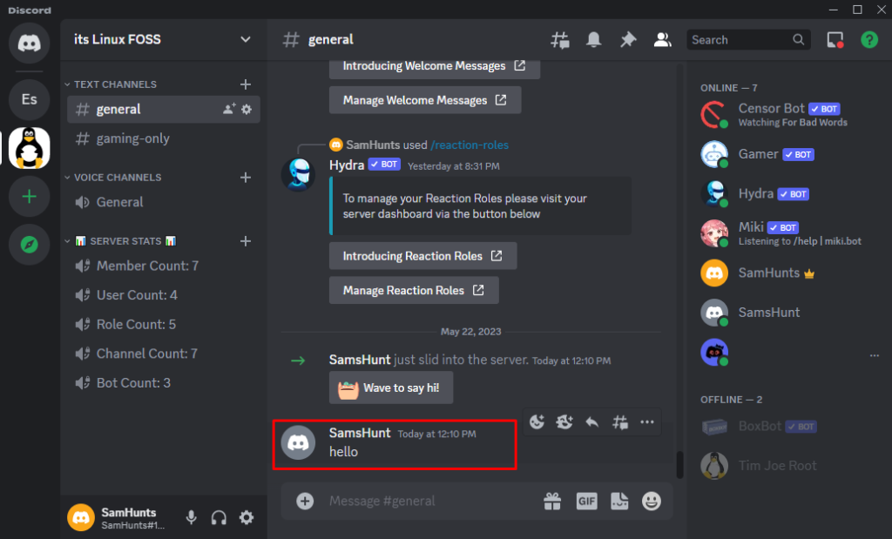
Task: Collapse the VOICE CHANNELS category
Action: coord(118,178)
